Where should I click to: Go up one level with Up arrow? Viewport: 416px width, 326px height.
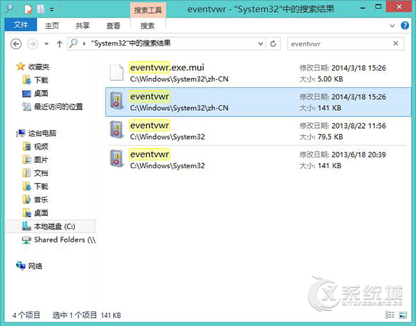coord(60,44)
